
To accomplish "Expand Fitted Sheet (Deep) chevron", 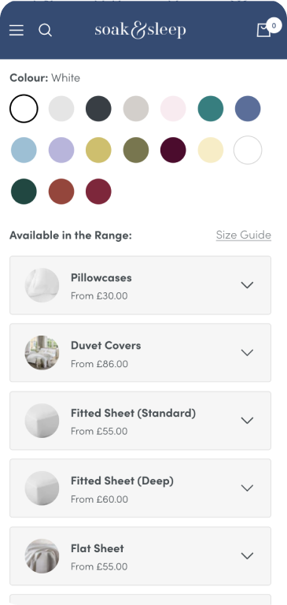I will (247, 488).
